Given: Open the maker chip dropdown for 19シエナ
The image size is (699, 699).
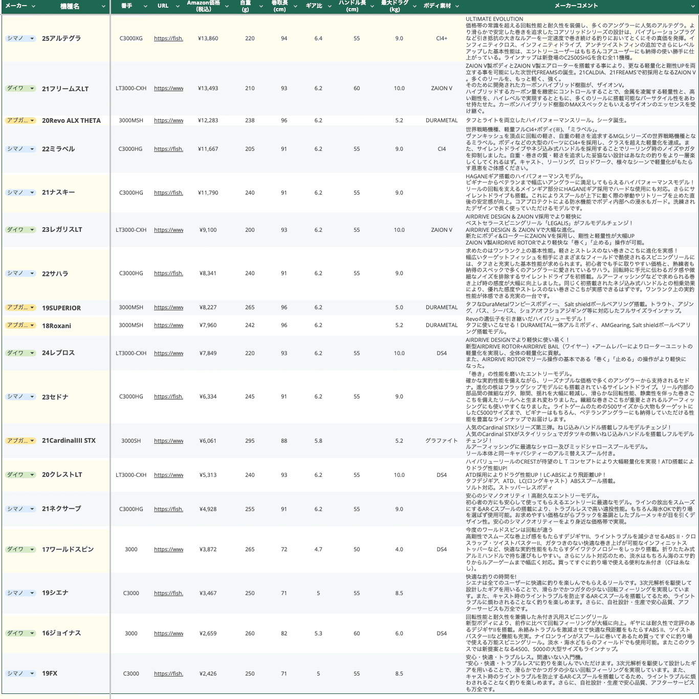Looking at the screenshot, I should coord(32,593).
